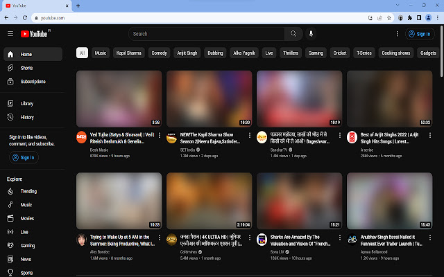
Task: Open options for Sharks Are Amazed video
Action: point(340,238)
